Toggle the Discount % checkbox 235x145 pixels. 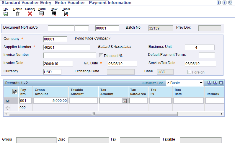[x=101, y=56]
